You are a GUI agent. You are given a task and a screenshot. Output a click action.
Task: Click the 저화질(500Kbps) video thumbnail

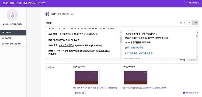pyautogui.click(x=136, y=78)
